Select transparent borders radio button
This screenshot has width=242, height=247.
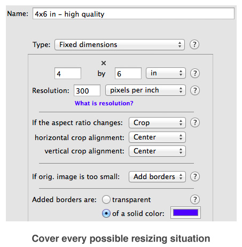click(106, 199)
